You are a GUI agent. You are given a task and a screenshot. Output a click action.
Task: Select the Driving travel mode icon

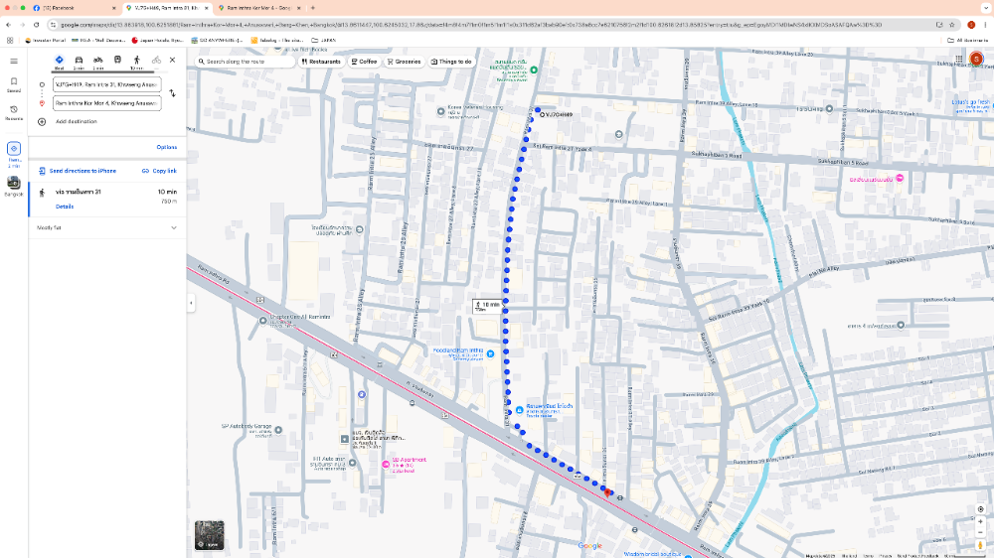79,63
